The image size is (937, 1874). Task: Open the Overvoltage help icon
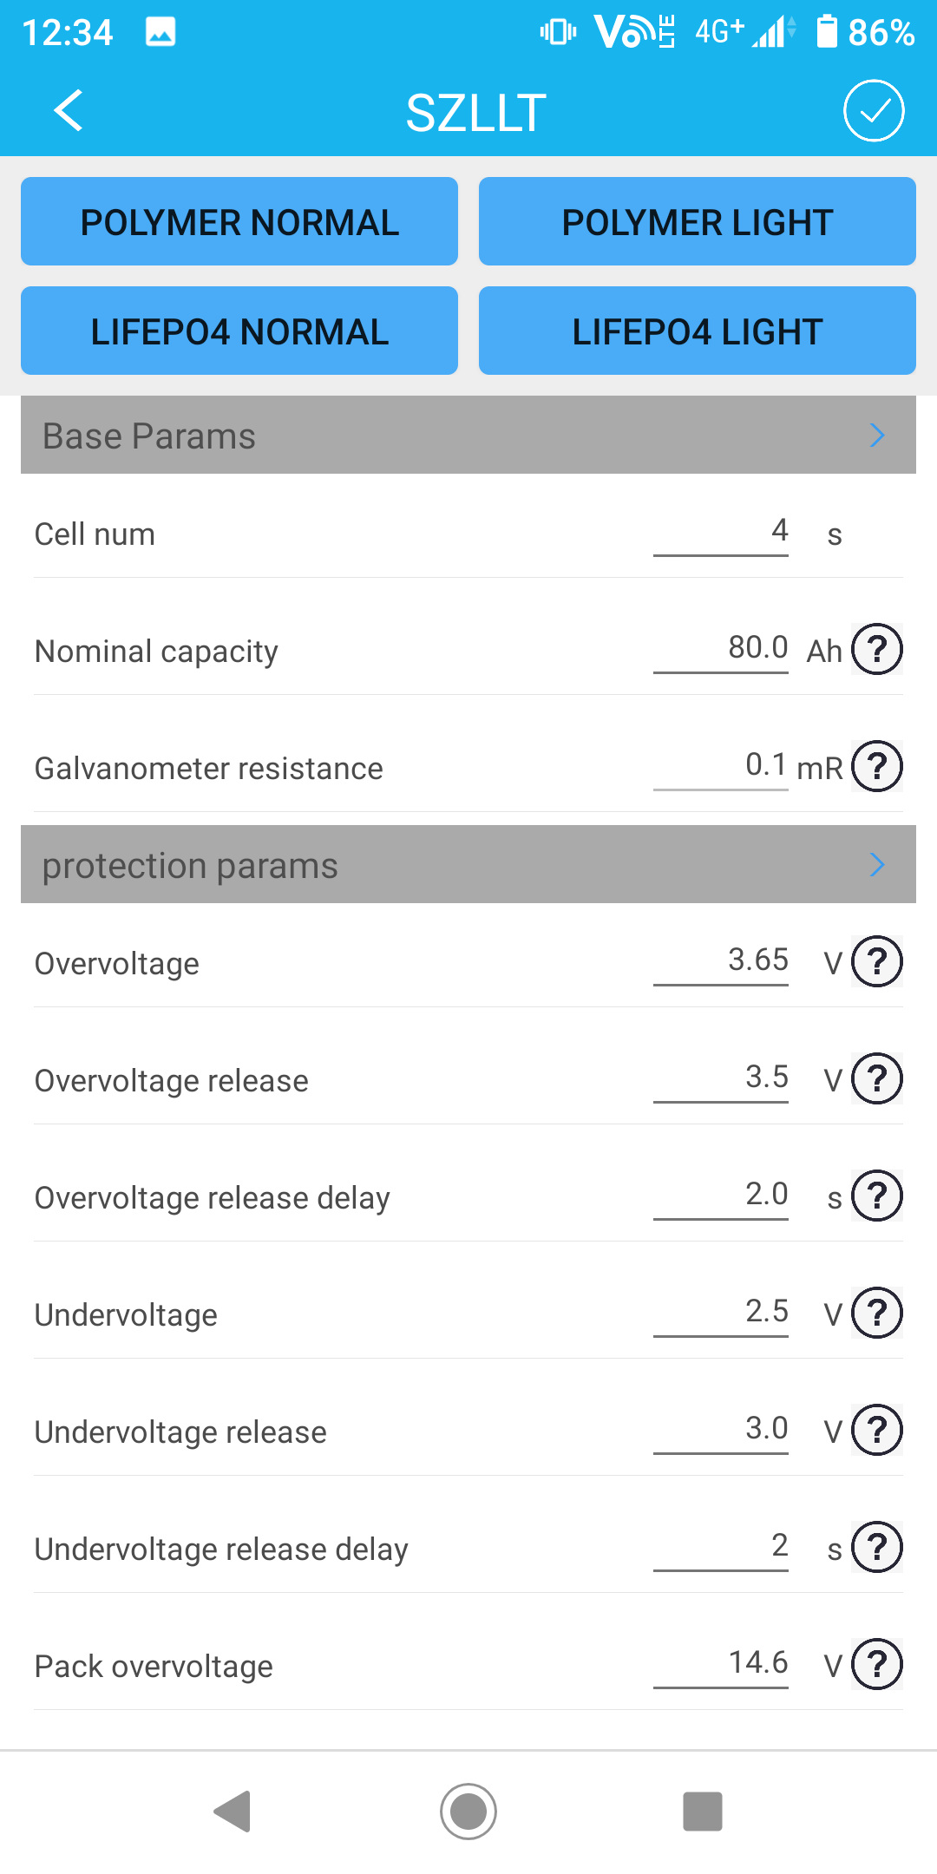pyautogui.click(x=877, y=961)
